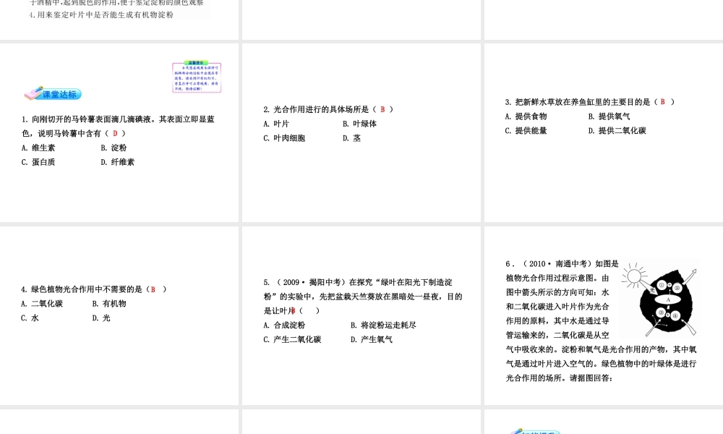
Task: Select option 'B. 提供氧气'
Action: (x=609, y=116)
